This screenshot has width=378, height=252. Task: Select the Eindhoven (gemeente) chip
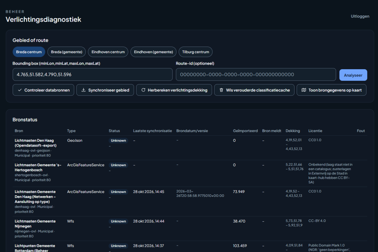(154, 52)
